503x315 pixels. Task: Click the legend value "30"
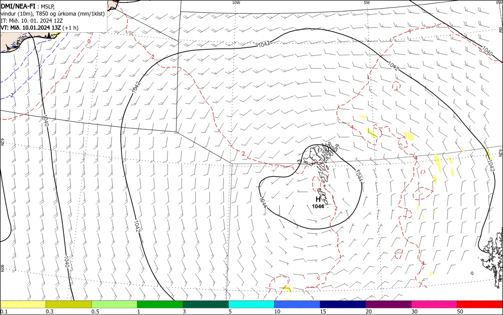(x=414, y=311)
